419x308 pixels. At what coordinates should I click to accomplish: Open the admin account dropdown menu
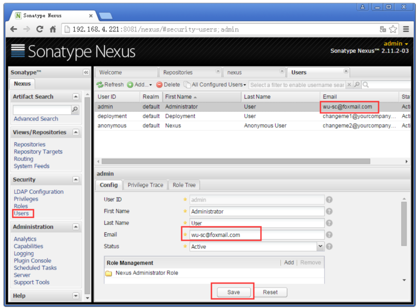coord(396,44)
